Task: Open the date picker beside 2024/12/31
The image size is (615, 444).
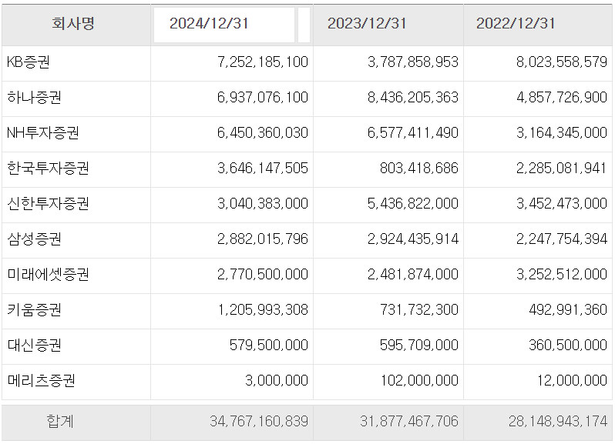Action: (304, 25)
